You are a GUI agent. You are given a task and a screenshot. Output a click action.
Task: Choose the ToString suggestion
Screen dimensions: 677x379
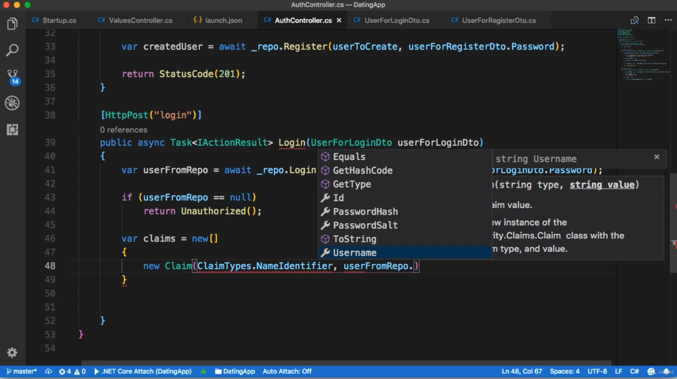[405, 239]
